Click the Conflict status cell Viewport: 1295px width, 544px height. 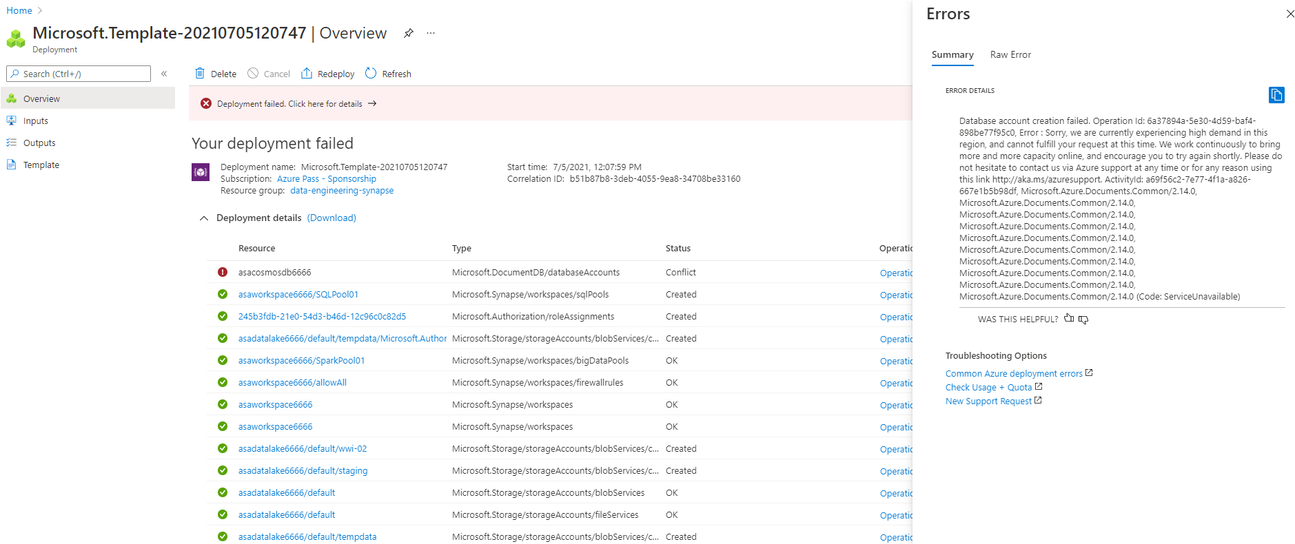point(681,272)
